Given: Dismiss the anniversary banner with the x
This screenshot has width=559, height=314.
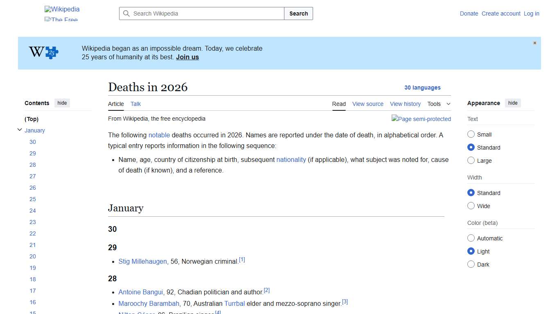Looking at the screenshot, I should (534, 43).
